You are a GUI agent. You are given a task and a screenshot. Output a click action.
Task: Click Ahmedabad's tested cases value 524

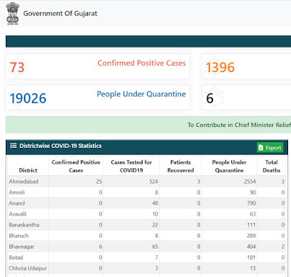[154, 182]
